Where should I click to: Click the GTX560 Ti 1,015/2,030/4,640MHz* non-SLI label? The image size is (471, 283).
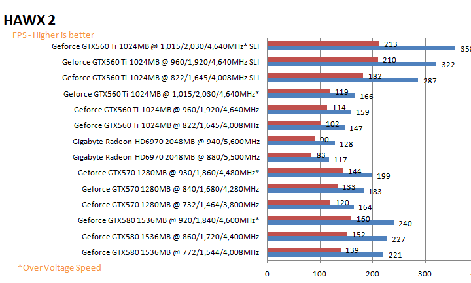tap(161, 94)
